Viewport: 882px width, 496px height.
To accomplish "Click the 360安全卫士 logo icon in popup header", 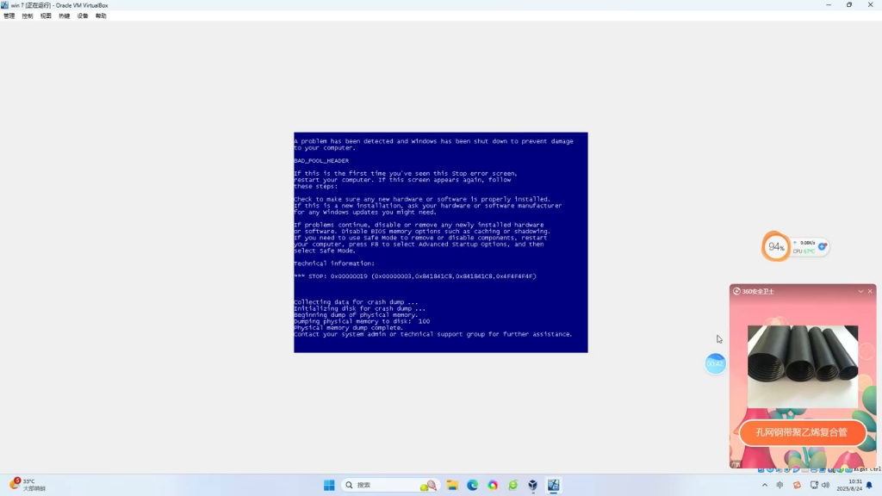I will 737,291.
